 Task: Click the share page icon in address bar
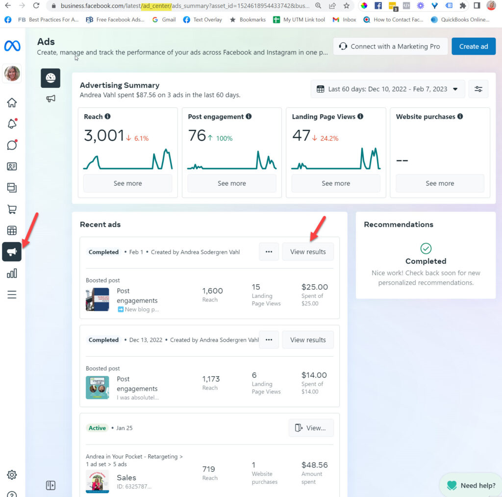click(332, 5)
